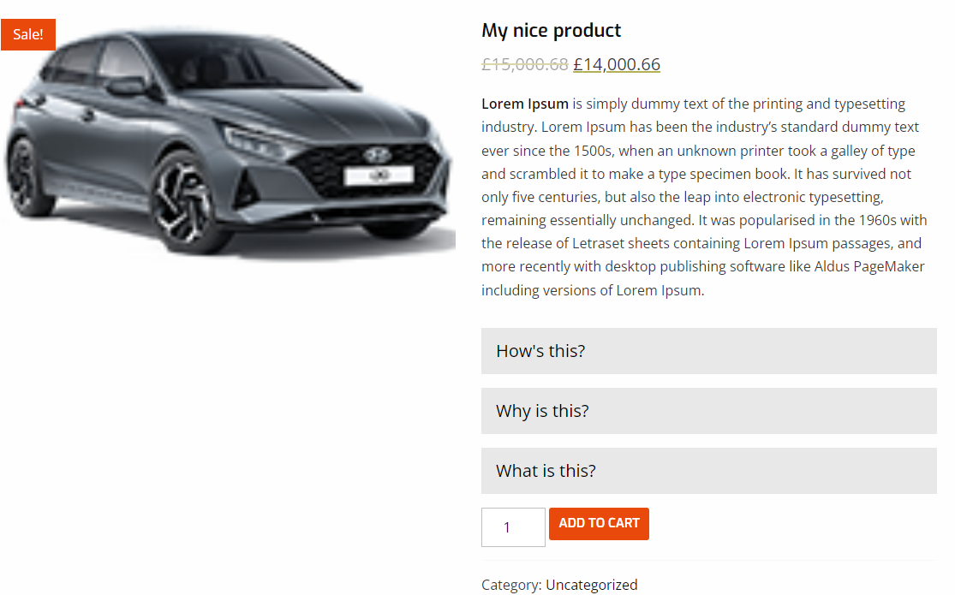This screenshot has height=595, width=955.
Task: Click the sale price £14,000.66
Action: pyautogui.click(x=617, y=64)
